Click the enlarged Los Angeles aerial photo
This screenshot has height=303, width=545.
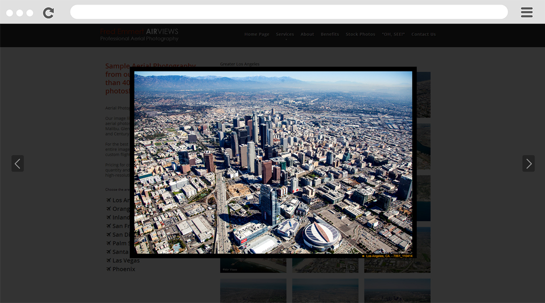pyautogui.click(x=273, y=162)
